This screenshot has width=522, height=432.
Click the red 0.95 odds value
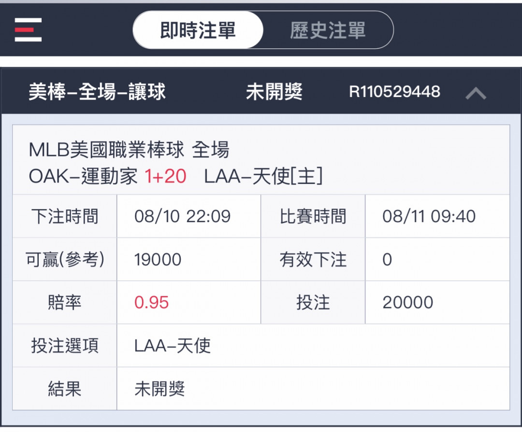(151, 302)
